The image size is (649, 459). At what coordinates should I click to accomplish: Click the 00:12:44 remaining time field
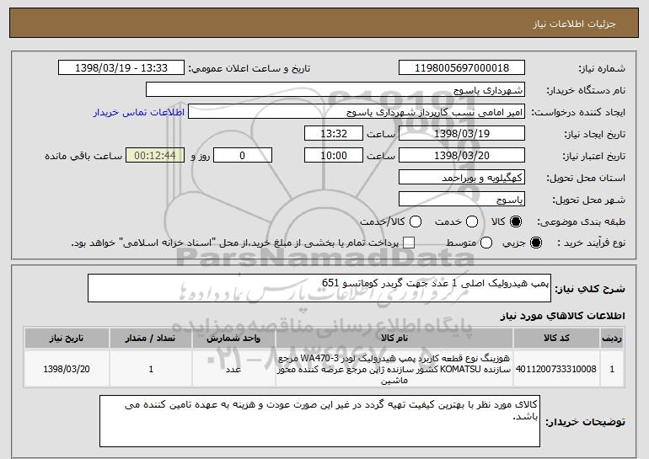(155, 156)
